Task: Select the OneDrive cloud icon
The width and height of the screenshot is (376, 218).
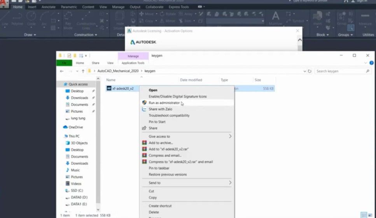Action: (x=65, y=127)
